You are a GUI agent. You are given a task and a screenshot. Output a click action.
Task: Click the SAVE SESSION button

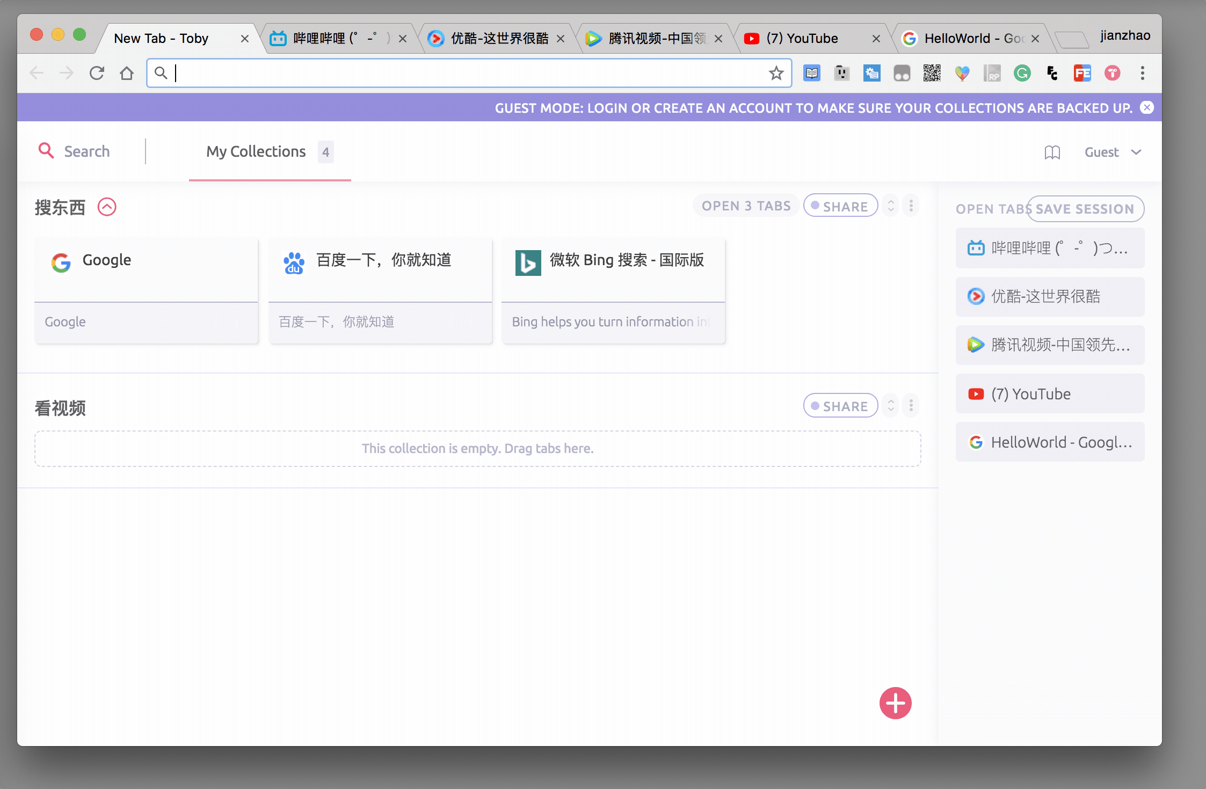point(1085,209)
